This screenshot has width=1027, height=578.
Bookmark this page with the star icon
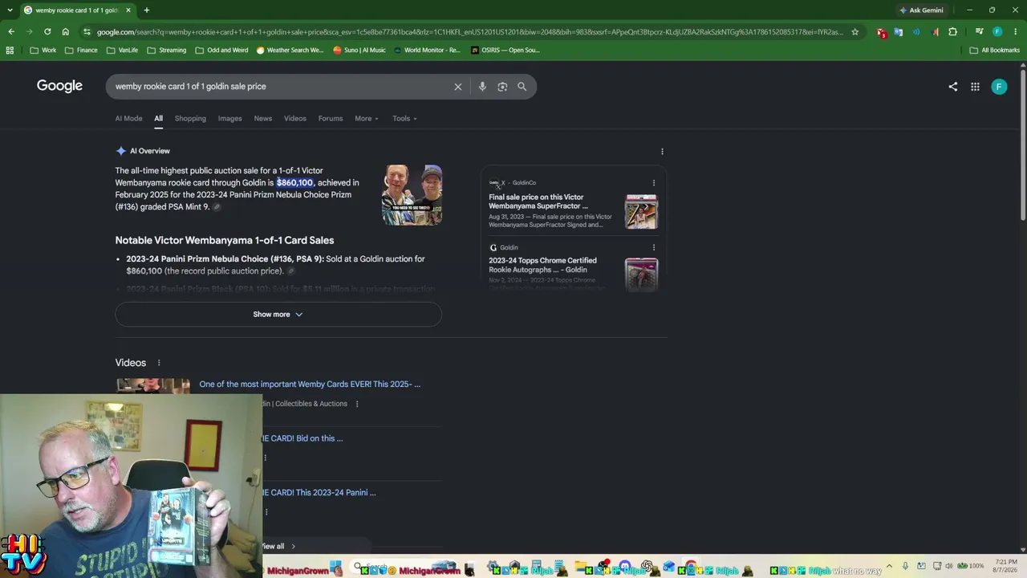[x=855, y=32]
